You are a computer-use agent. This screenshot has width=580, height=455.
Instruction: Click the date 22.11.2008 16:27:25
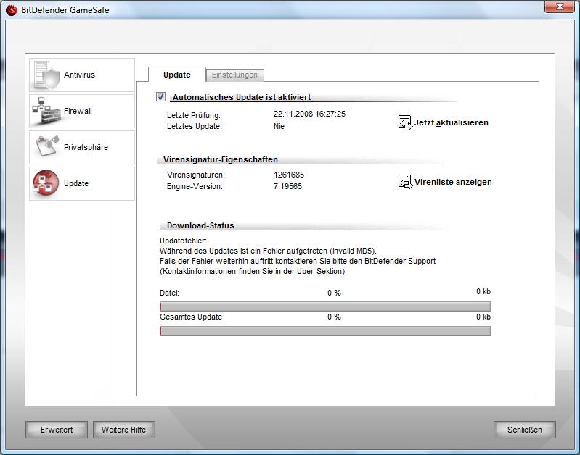point(310,114)
